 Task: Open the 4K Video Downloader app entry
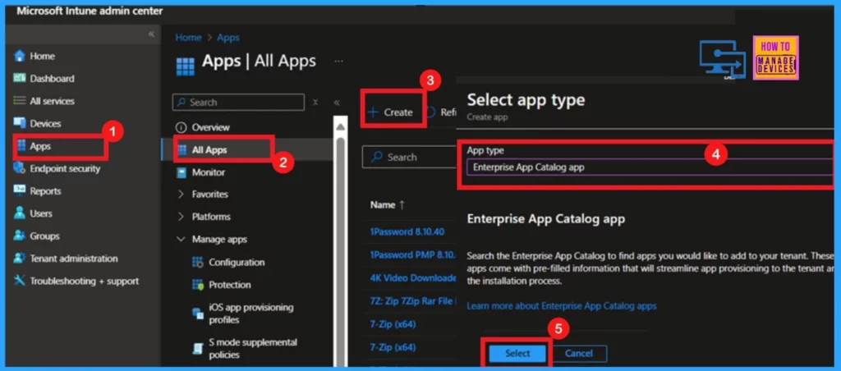click(x=413, y=277)
